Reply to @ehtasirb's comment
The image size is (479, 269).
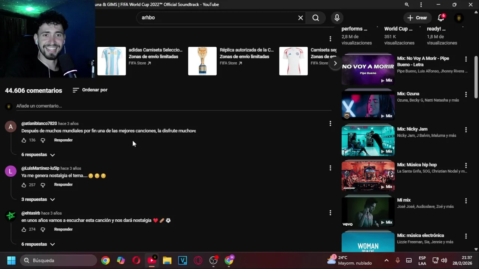click(63, 229)
